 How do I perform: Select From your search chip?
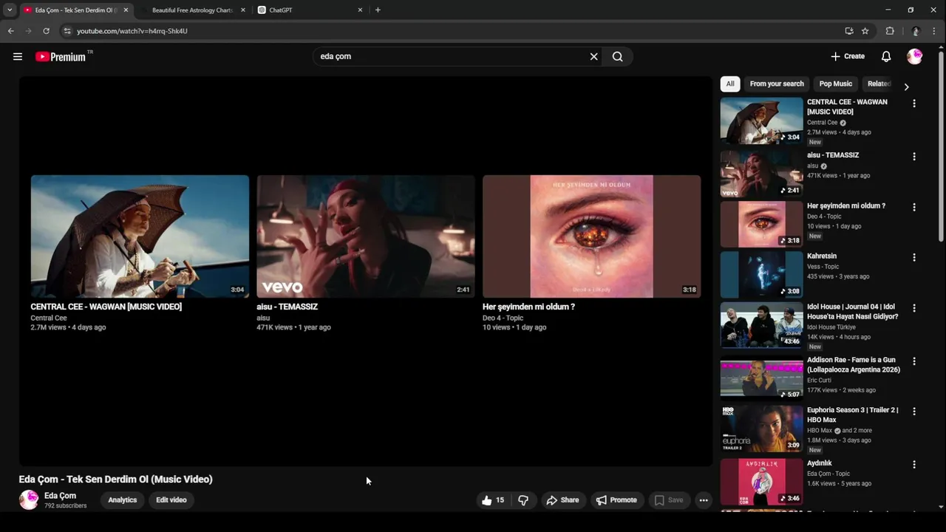click(777, 83)
